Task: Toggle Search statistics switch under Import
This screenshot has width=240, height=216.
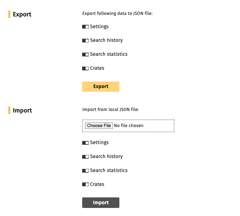Action: 85,171
